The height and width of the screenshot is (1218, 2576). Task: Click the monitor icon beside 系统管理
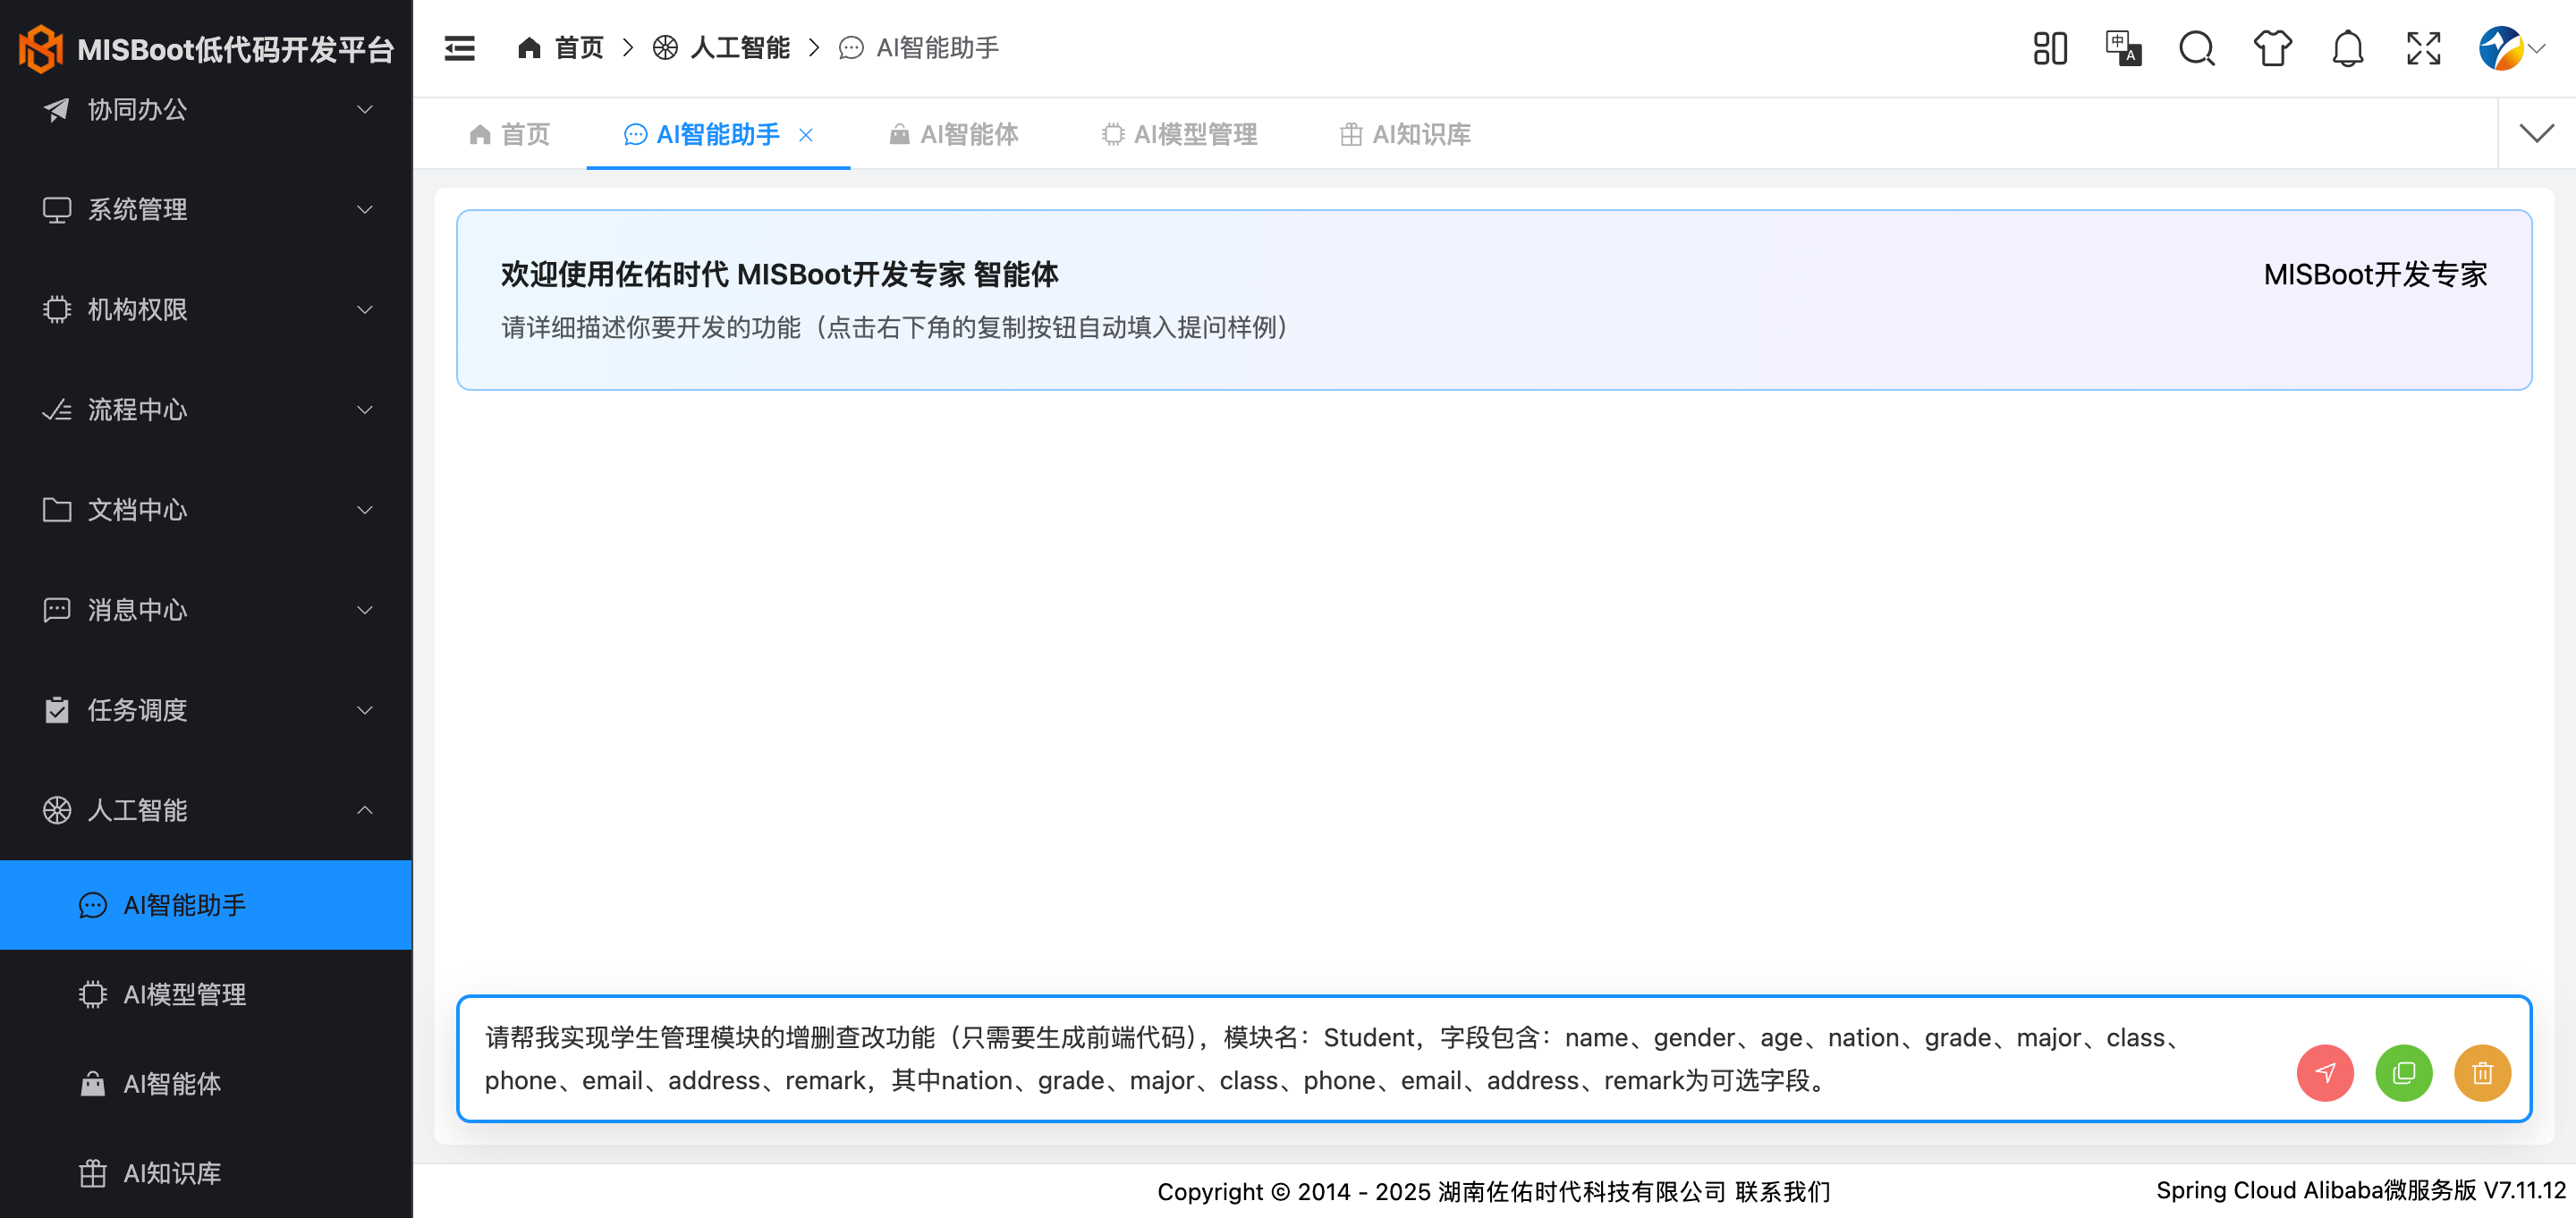click(x=57, y=209)
